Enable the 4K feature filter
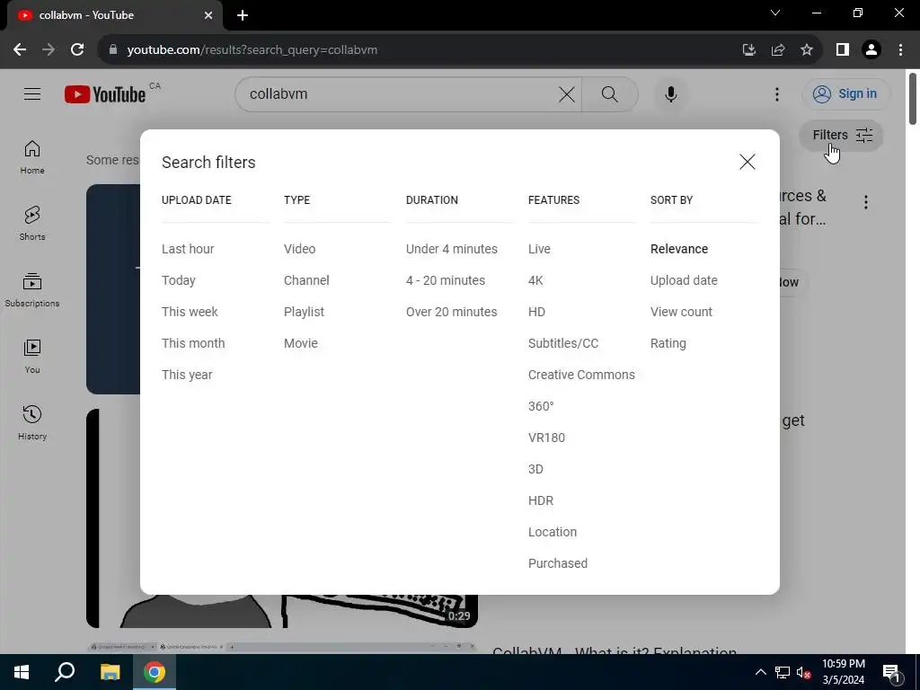920x690 pixels. (x=535, y=280)
